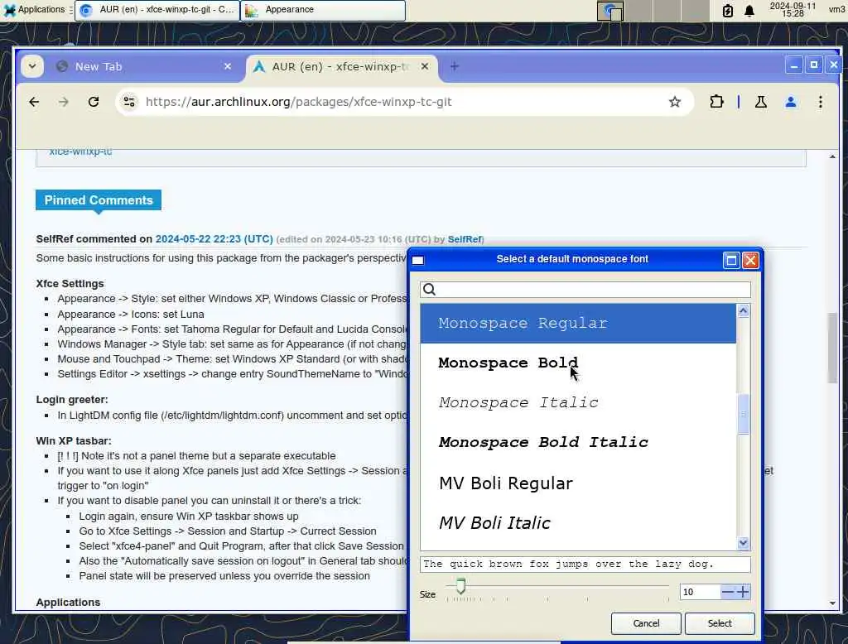The height and width of the screenshot is (644, 848).
Task: Close the monospace font dialog
Action: point(750,261)
